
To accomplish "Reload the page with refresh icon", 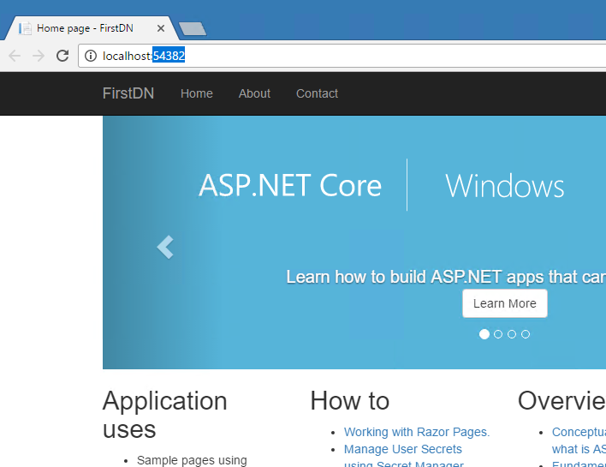I will click(62, 56).
